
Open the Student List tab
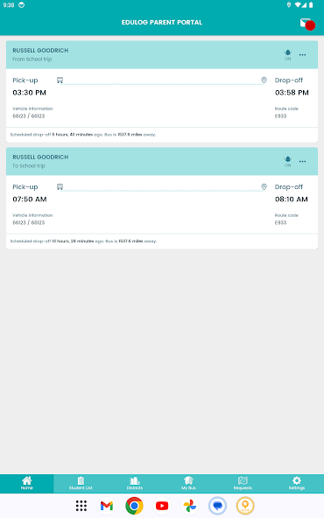pos(81,483)
